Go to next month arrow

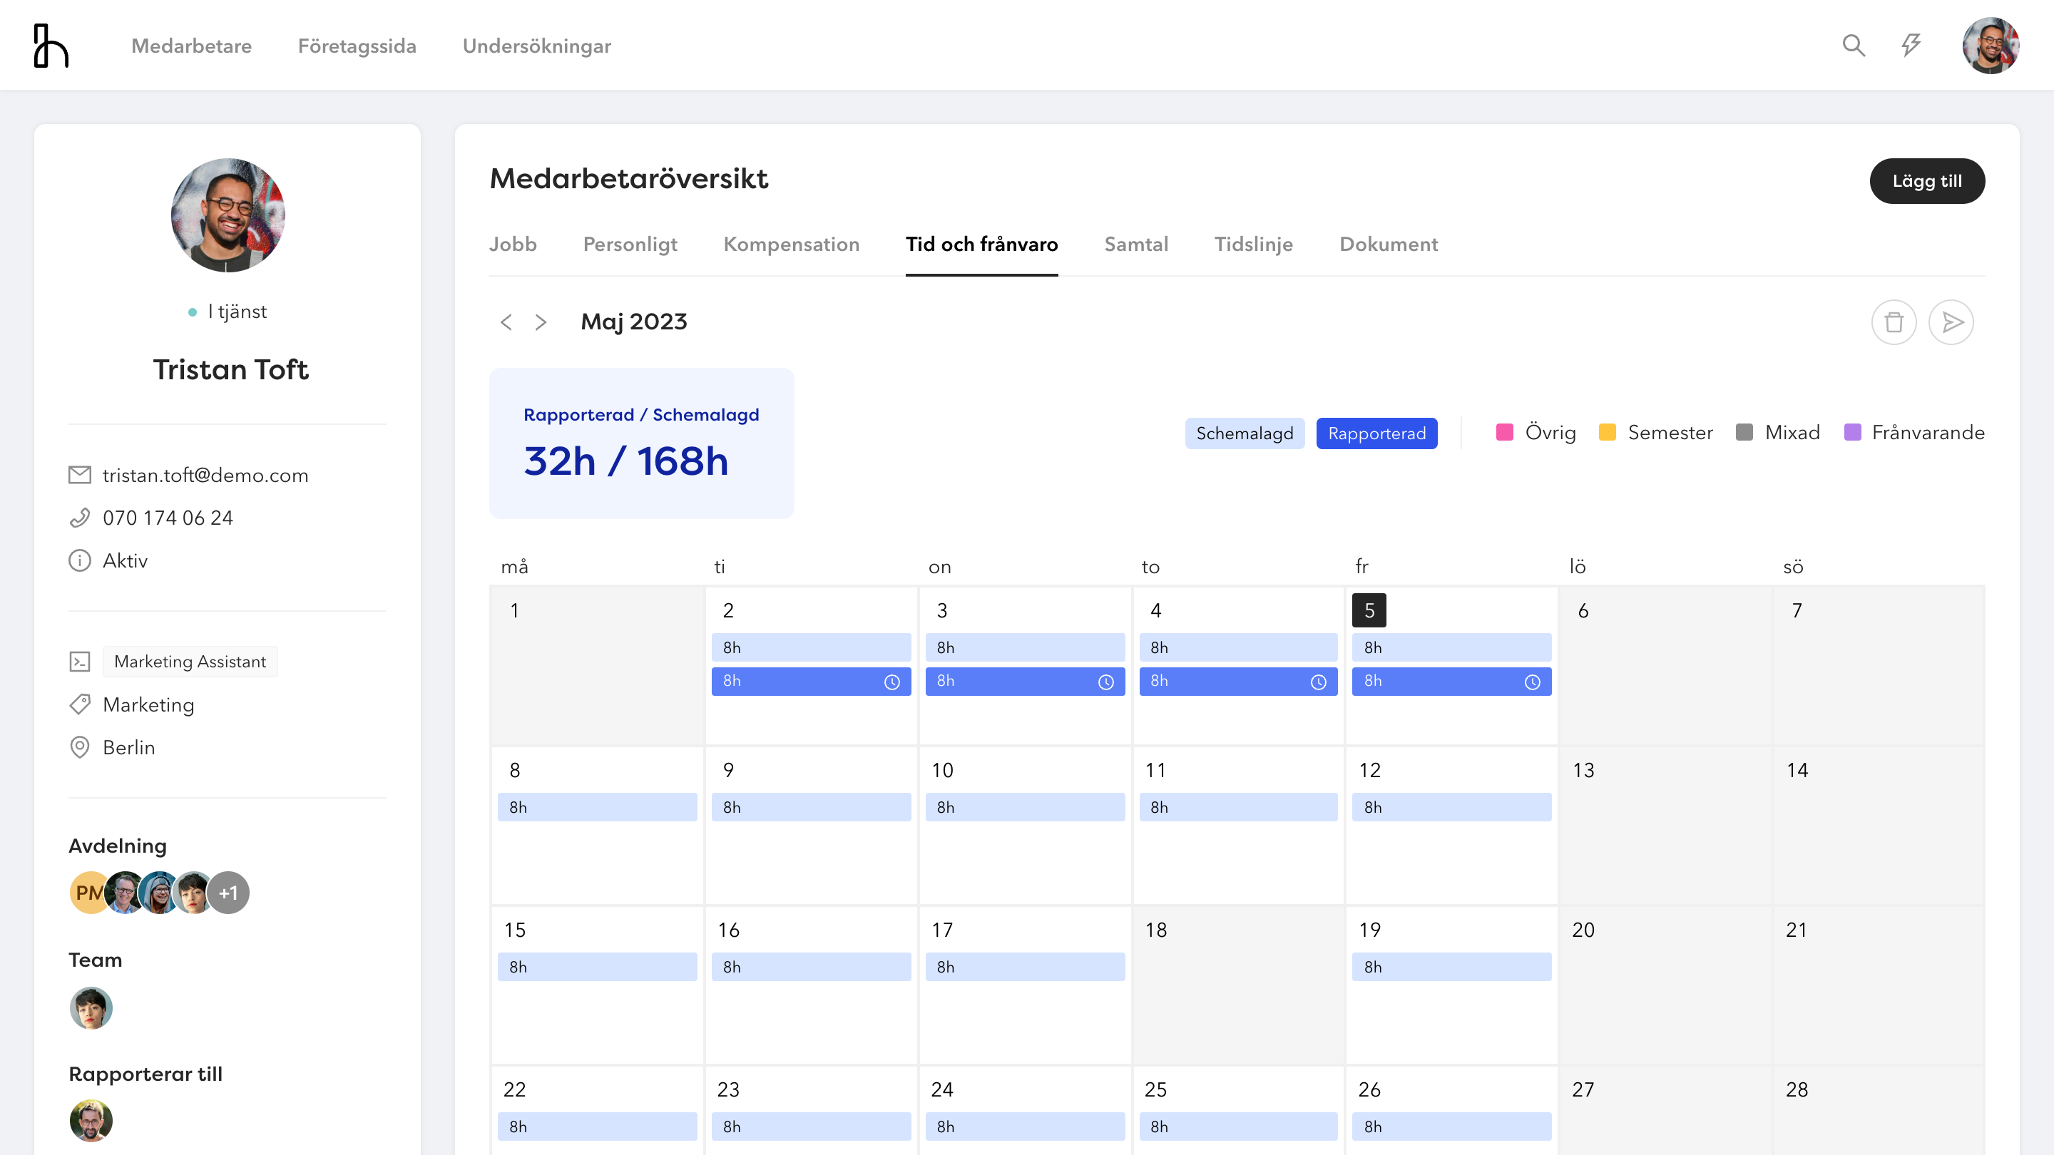tap(541, 322)
